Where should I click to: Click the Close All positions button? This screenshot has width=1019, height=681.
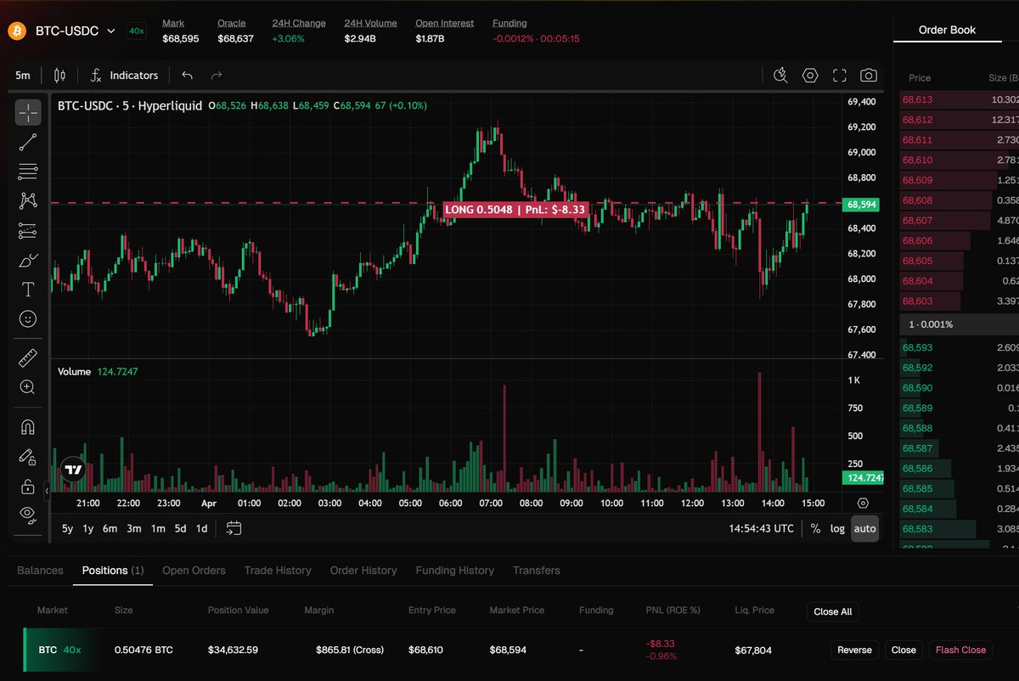pos(832,611)
